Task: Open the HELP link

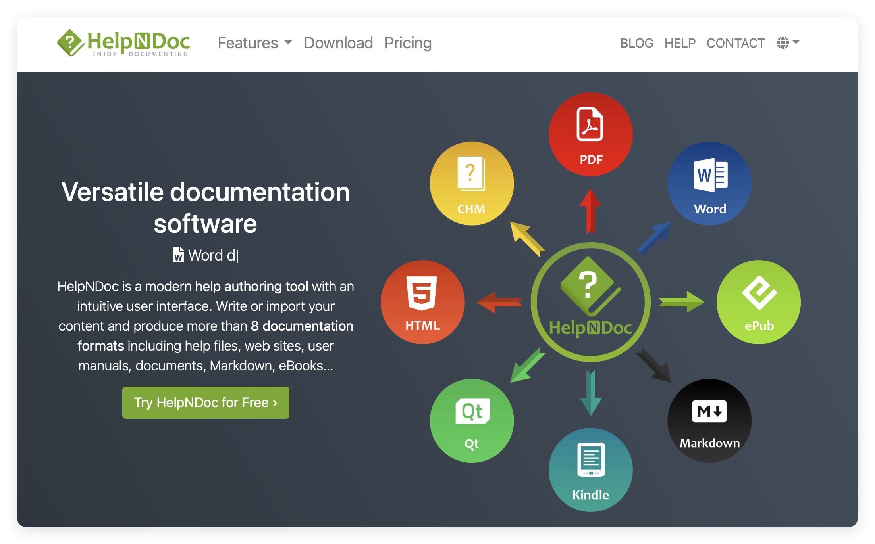Action: pos(680,43)
